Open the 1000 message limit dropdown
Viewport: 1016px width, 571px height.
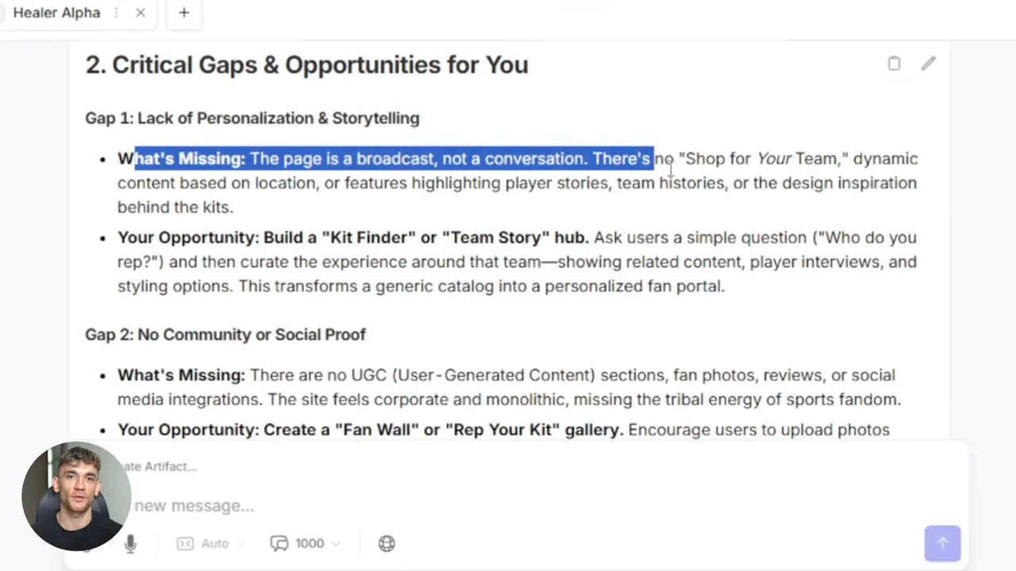(306, 543)
